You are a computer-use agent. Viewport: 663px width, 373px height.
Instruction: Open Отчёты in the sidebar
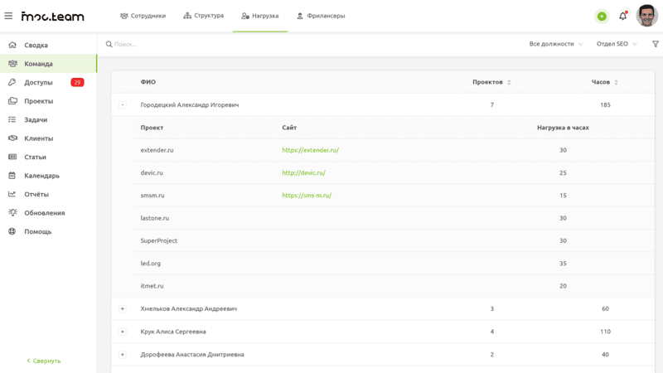pyautogui.click(x=48, y=194)
